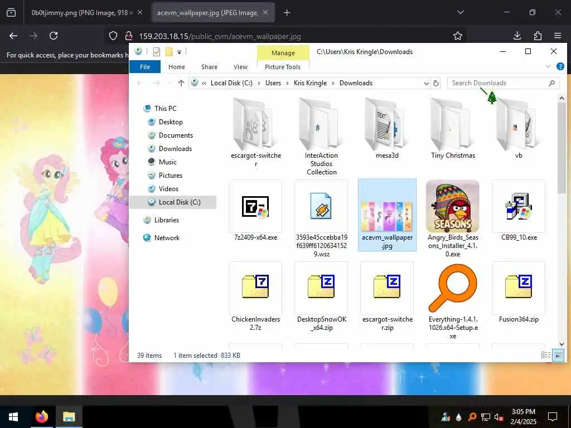
Task: Switch to details view layout button
Action: point(545,355)
